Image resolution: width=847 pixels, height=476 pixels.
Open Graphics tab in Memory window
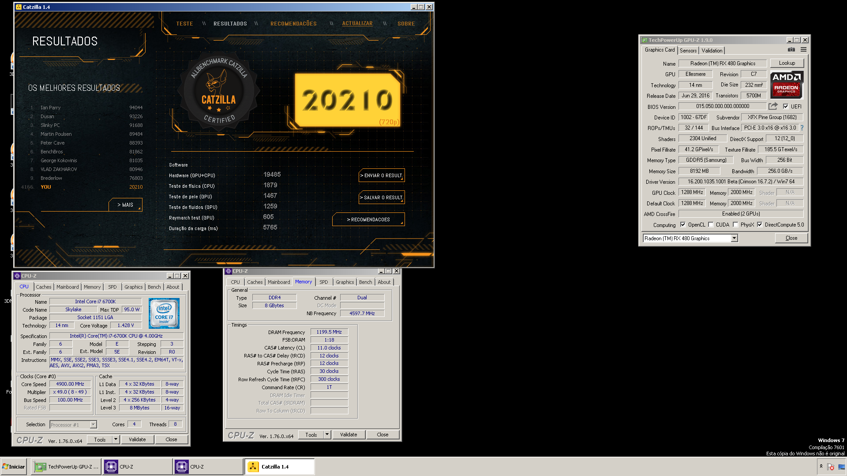(x=345, y=282)
